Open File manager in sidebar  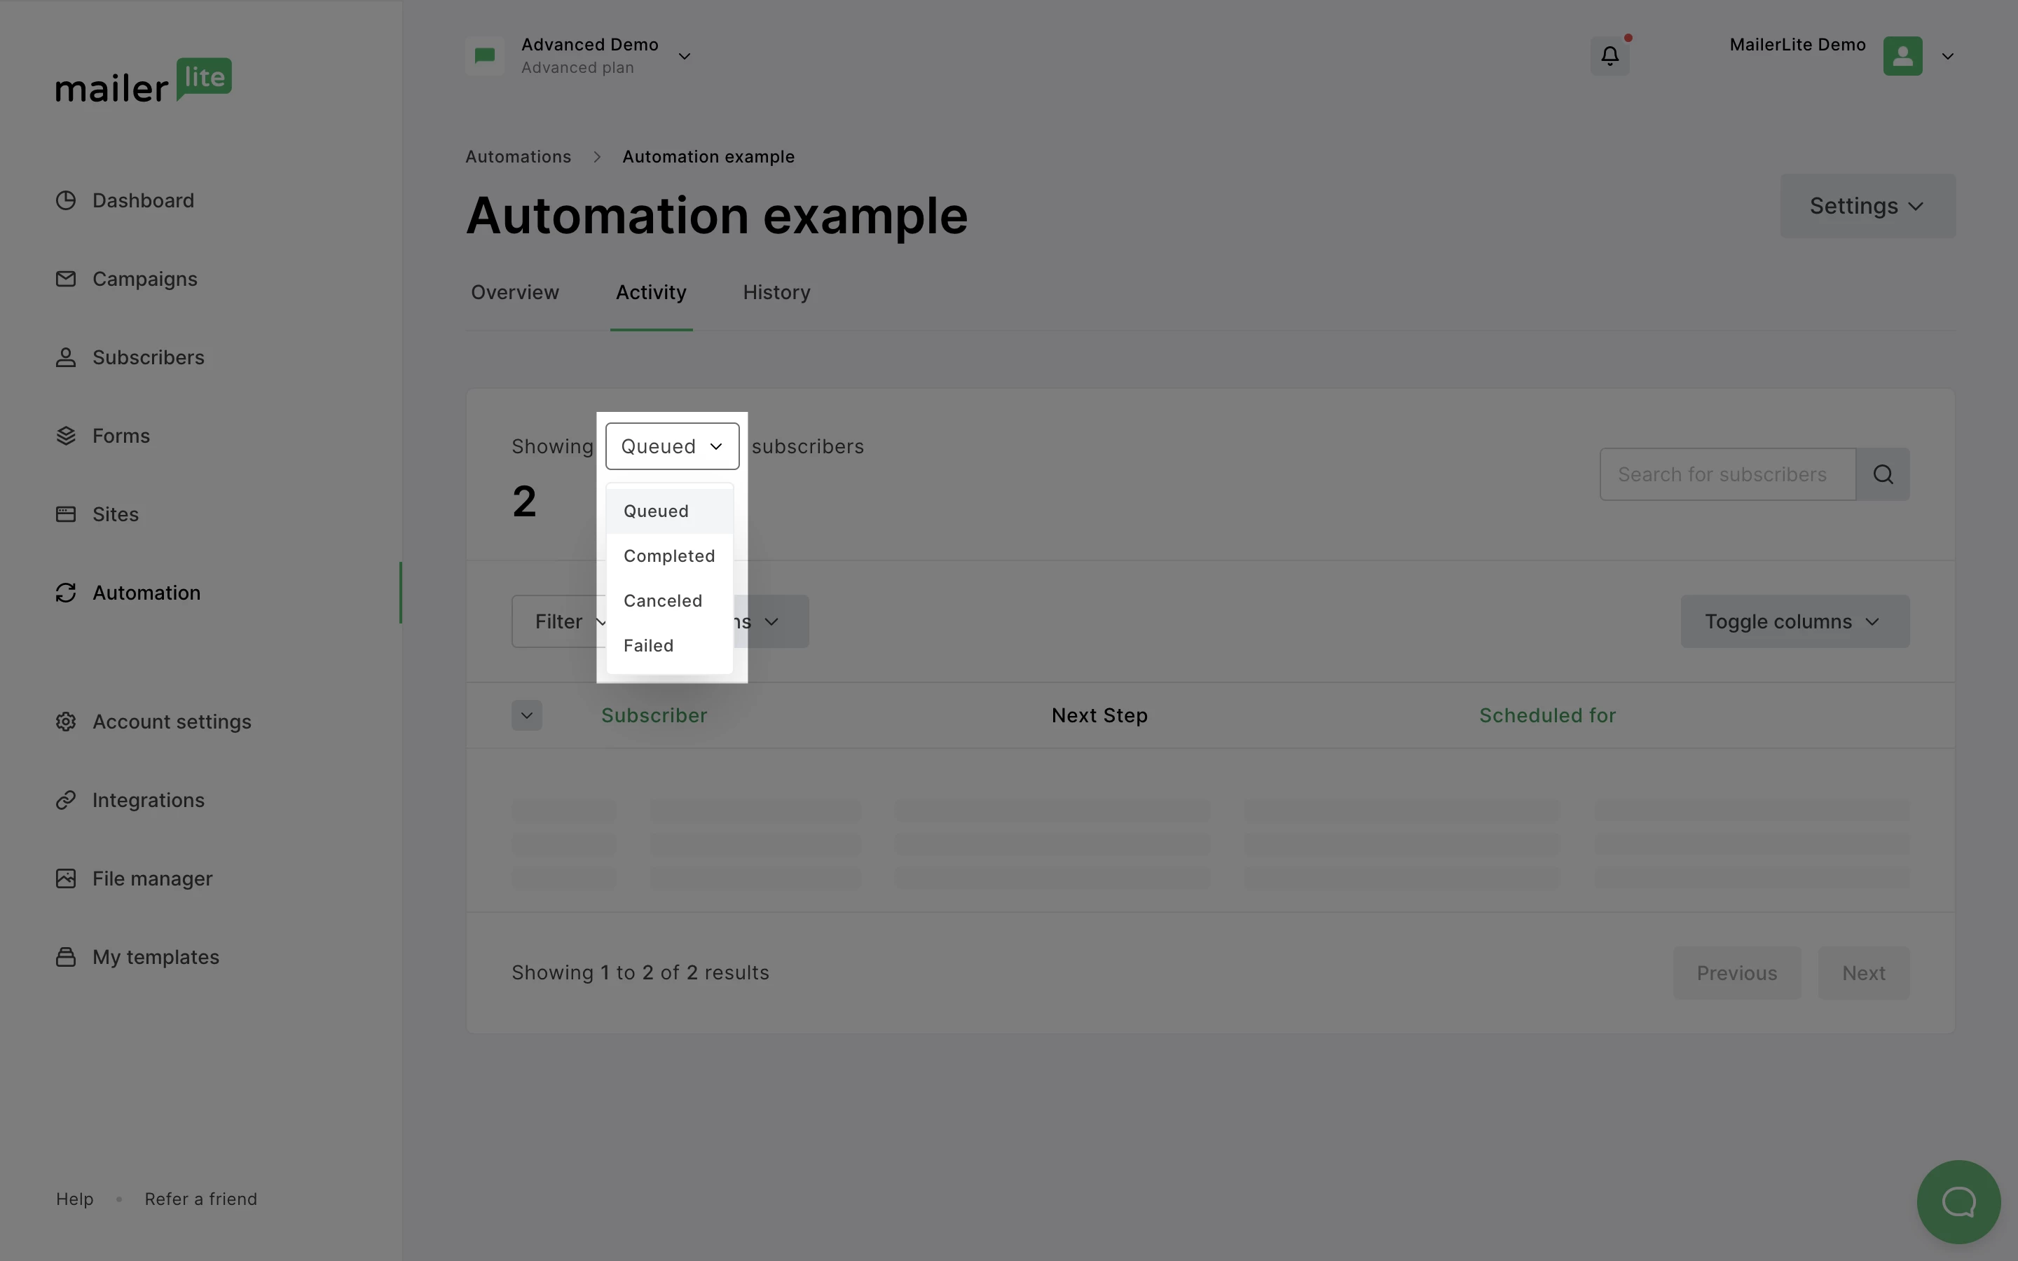click(x=152, y=879)
